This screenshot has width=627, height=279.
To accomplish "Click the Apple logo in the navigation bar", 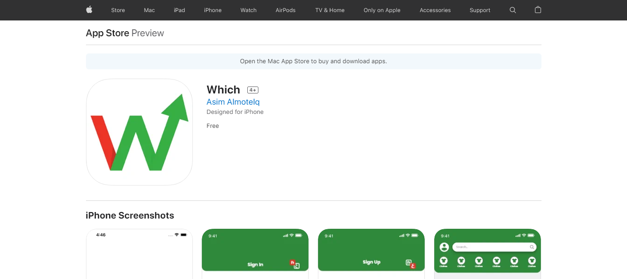I will pyautogui.click(x=89, y=10).
